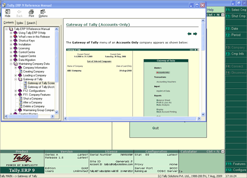Screen dimensions: 247x178
Task: Switch to the Contents tab
Action: coord(9,23)
